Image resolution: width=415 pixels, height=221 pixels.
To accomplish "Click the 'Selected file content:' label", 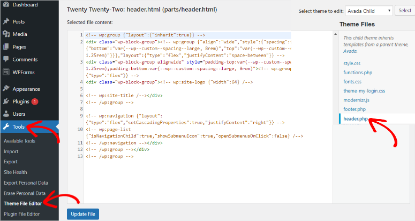I will point(90,22).
